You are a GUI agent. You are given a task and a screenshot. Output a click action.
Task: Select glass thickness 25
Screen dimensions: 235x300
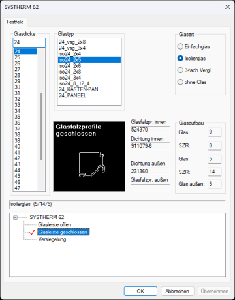(x=25, y=57)
